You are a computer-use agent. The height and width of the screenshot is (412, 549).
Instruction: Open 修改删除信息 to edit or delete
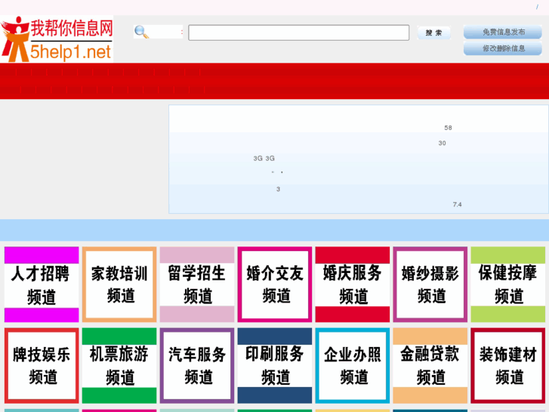click(x=503, y=48)
